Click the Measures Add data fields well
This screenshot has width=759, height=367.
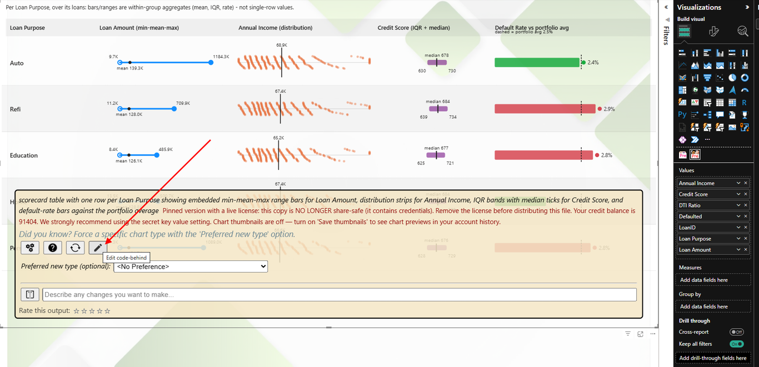click(713, 280)
